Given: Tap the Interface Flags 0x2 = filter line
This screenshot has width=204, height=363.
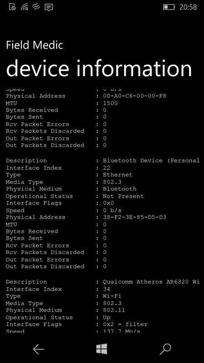Looking at the screenshot, I should (77, 324).
